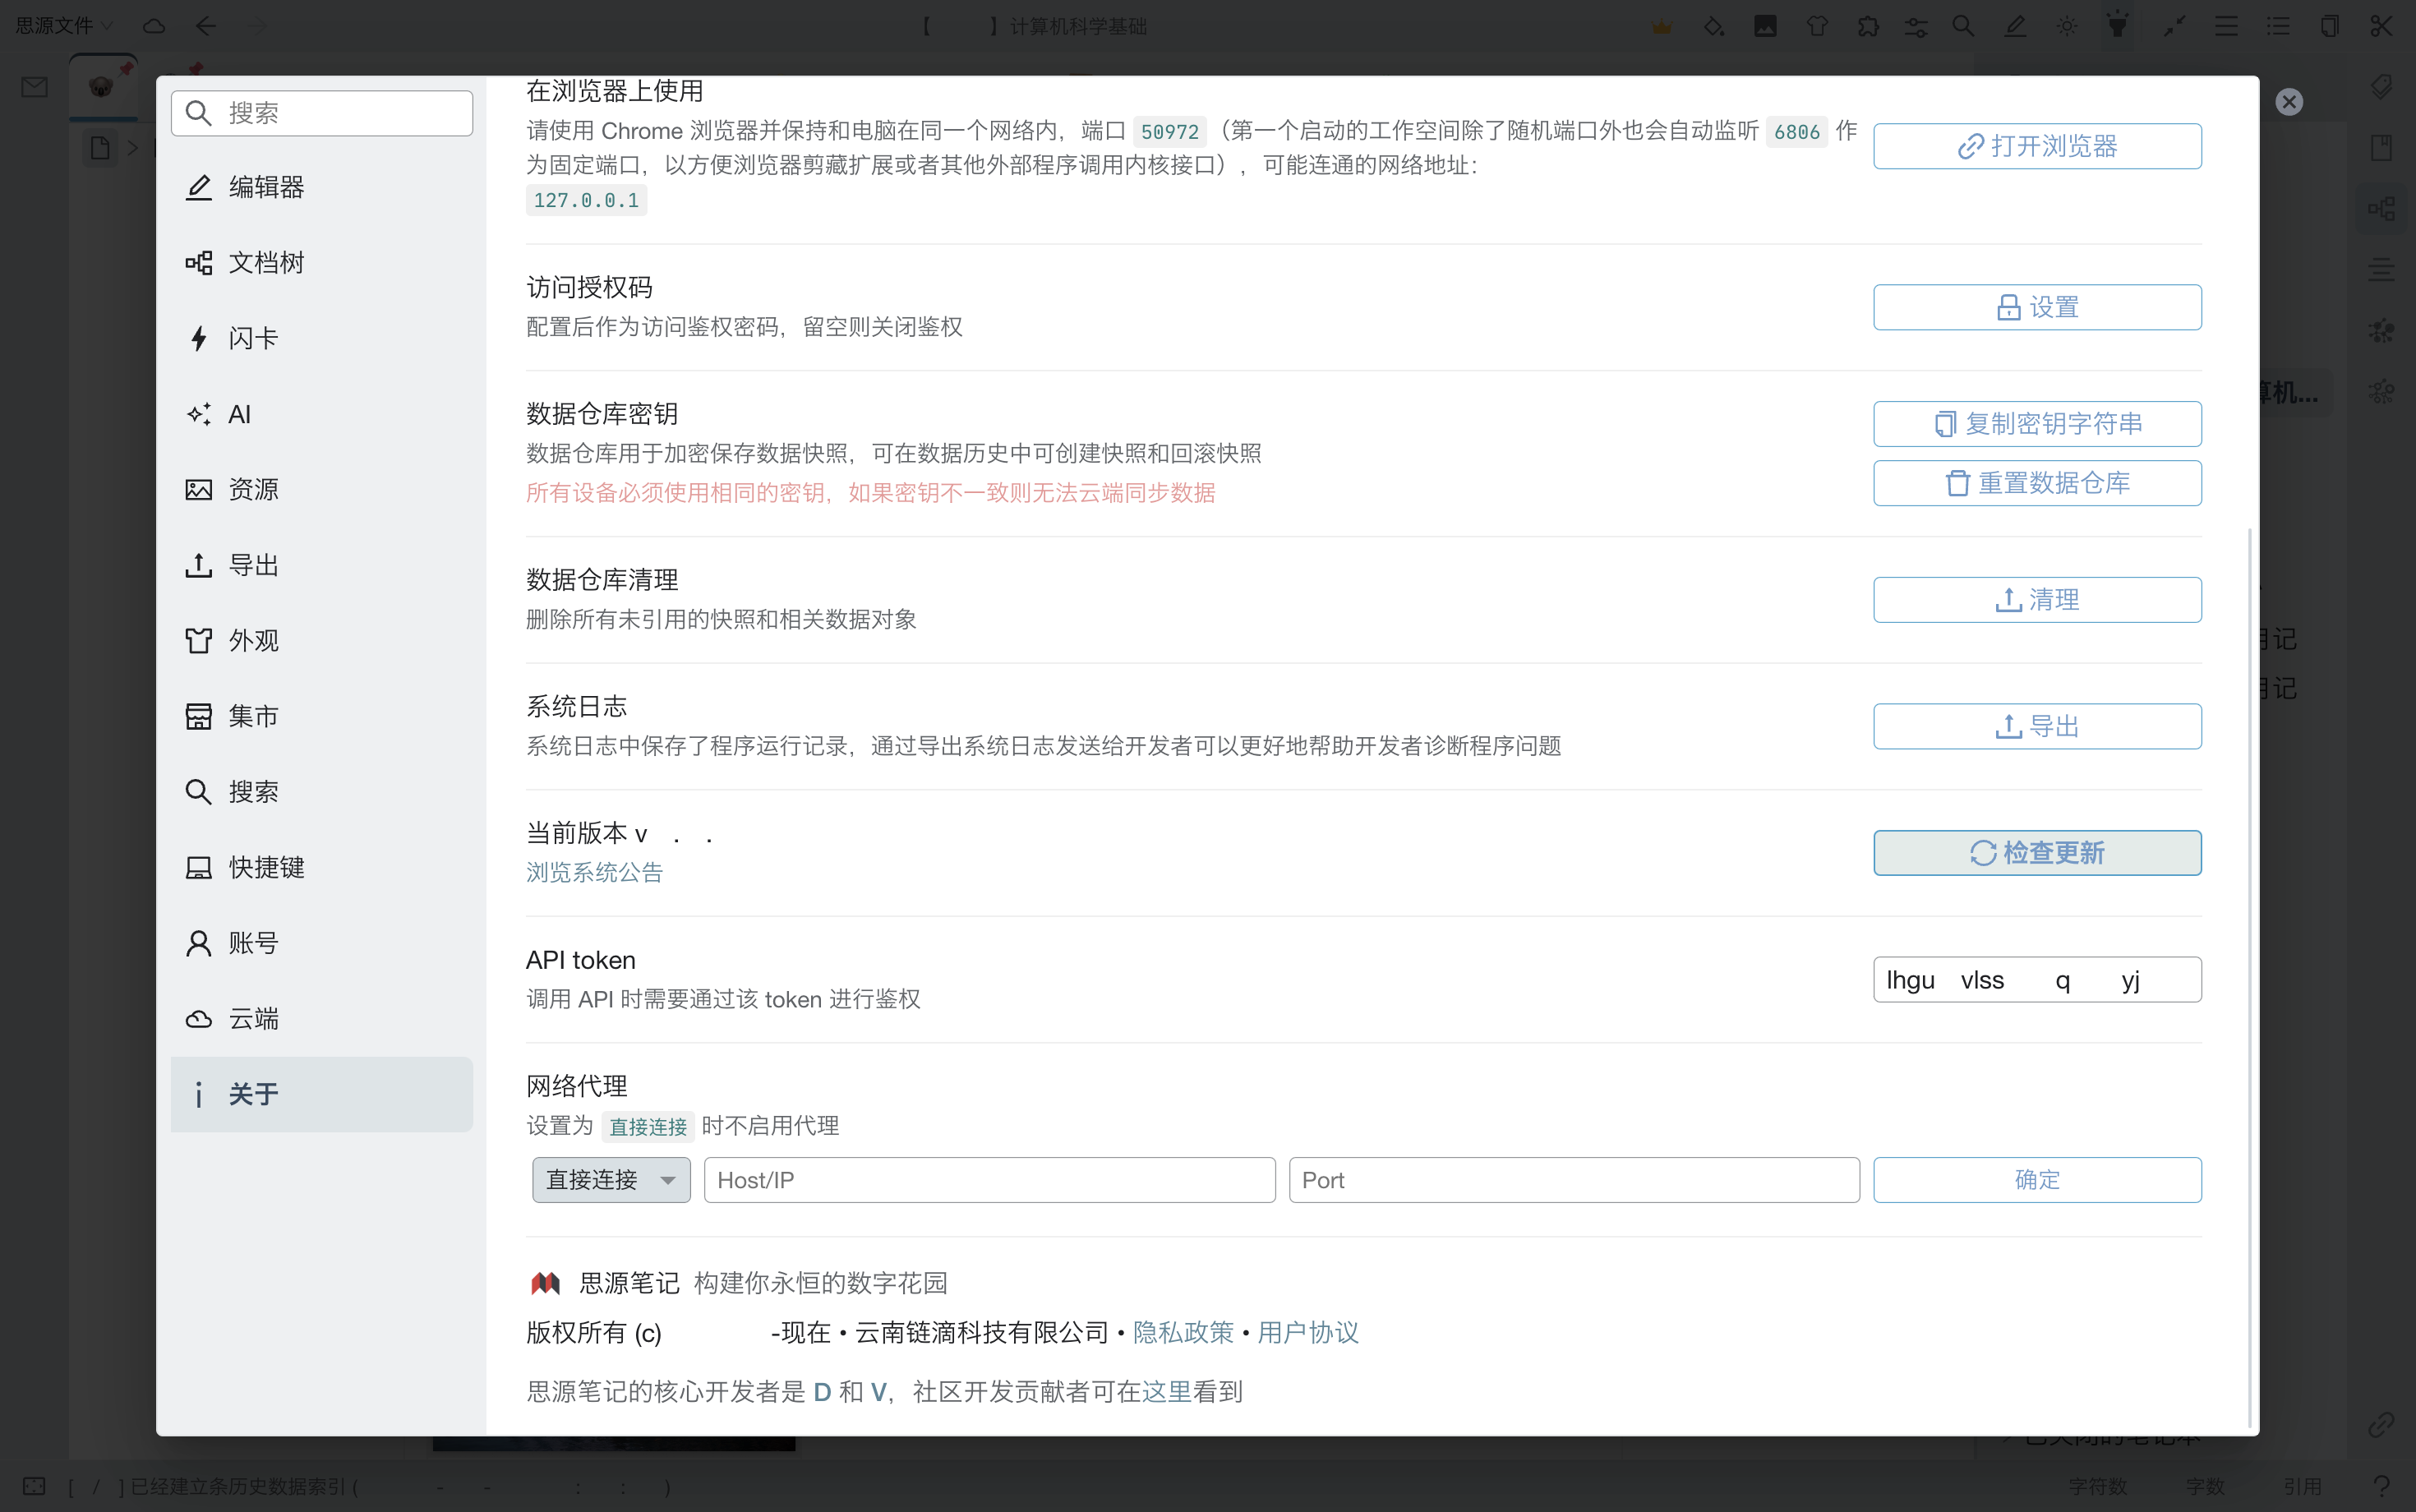Click the 检查更新 update check button
The image size is (2416, 1512).
pyautogui.click(x=2037, y=852)
